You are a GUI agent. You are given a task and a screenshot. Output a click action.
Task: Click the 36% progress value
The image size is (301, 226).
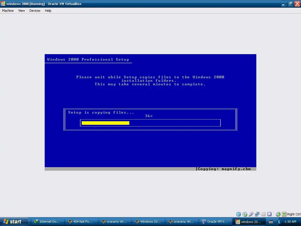pyautogui.click(x=149, y=116)
